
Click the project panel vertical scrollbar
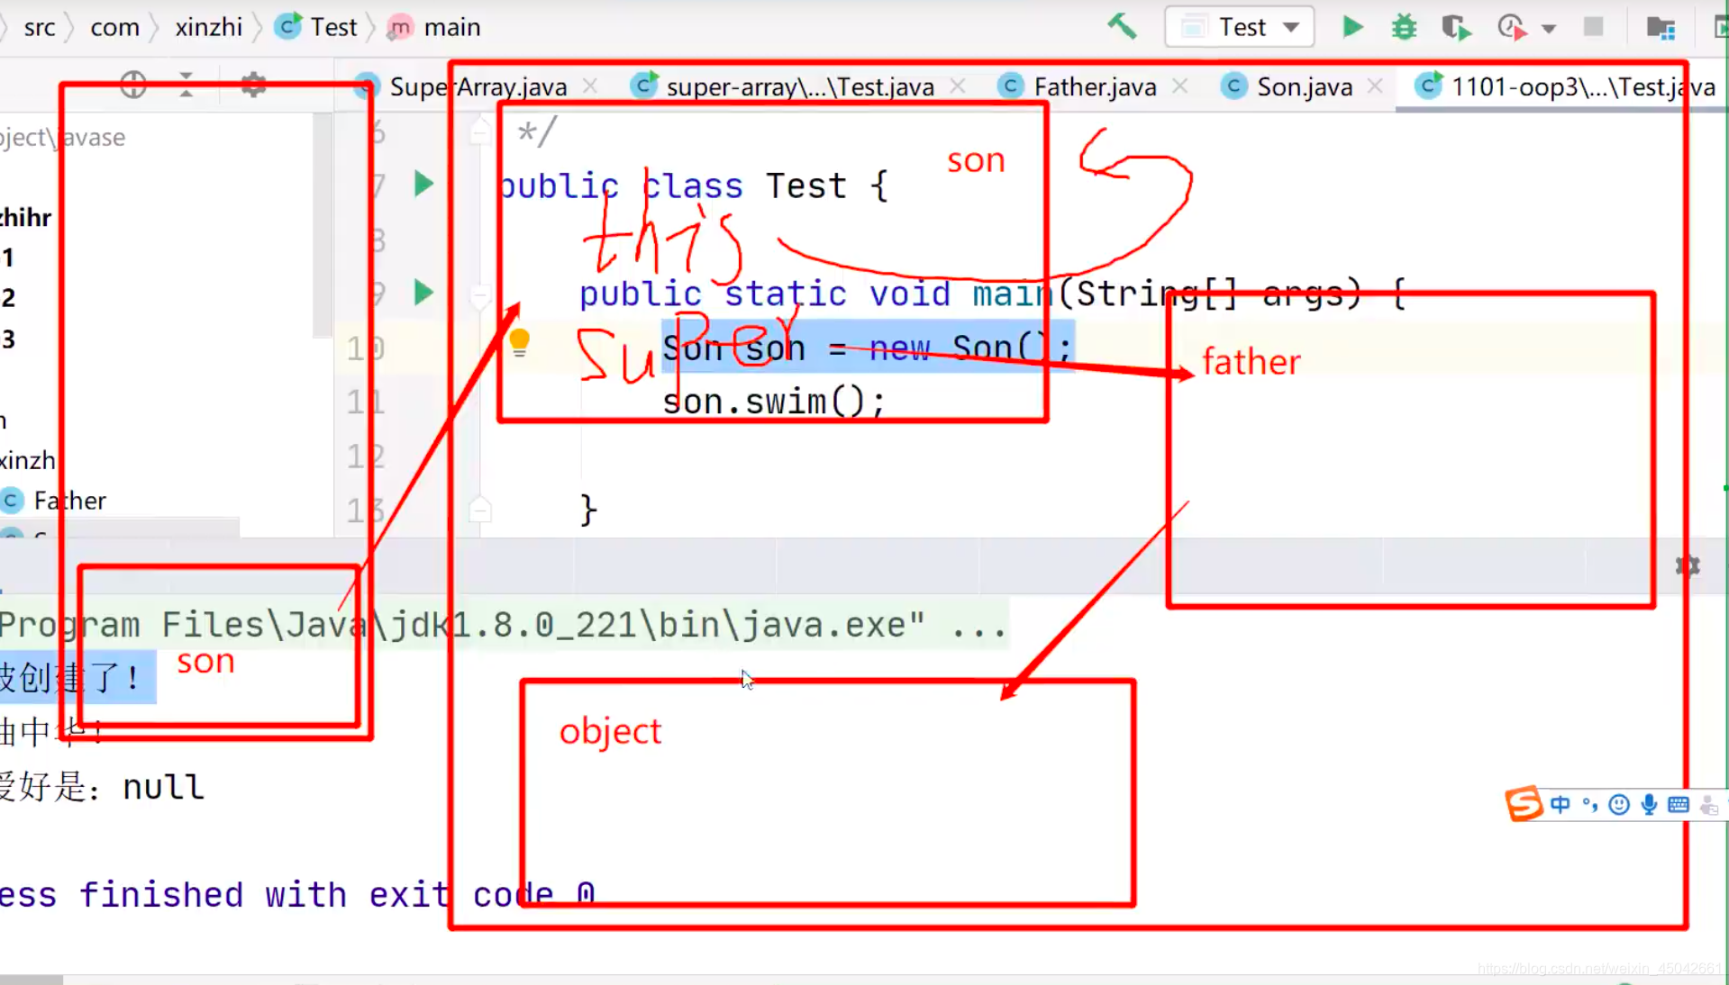tap(322, 225)
